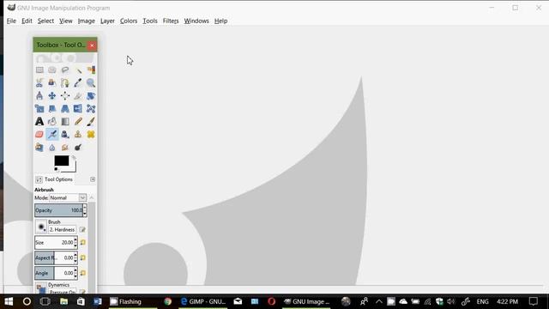The image size is (549, 309).
Task: Open the Select menu
Action: coord(45,21)
